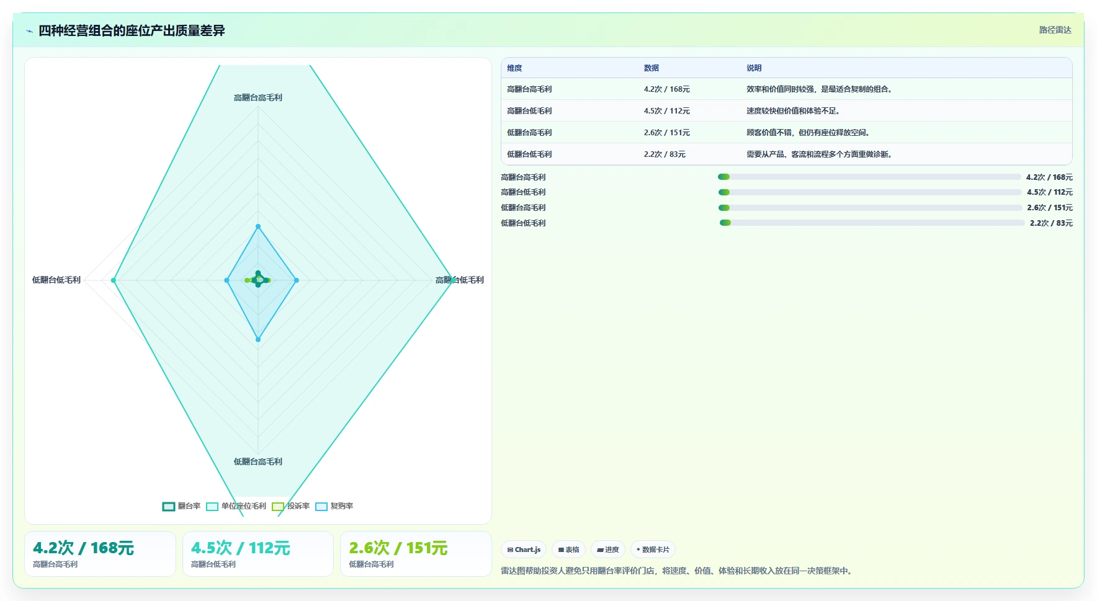Click the 数据卡片 chip
1097x601 pixels.
point(653,550)
